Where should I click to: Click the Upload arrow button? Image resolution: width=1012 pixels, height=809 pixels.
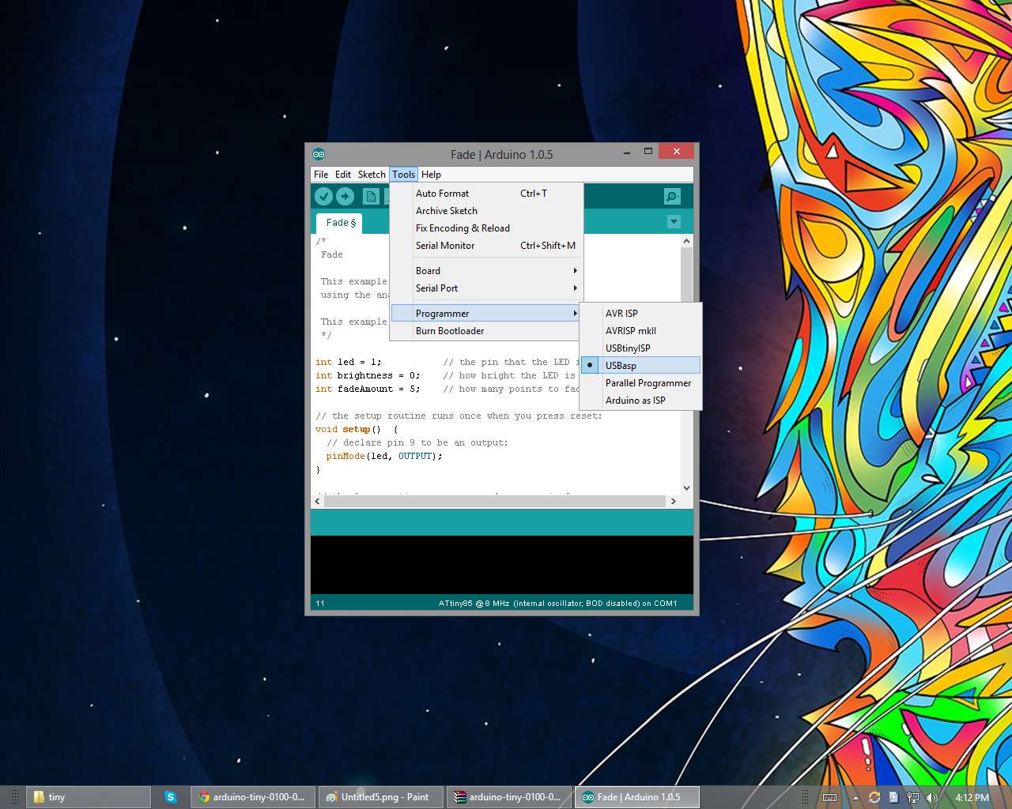click(x=345, y=197)
